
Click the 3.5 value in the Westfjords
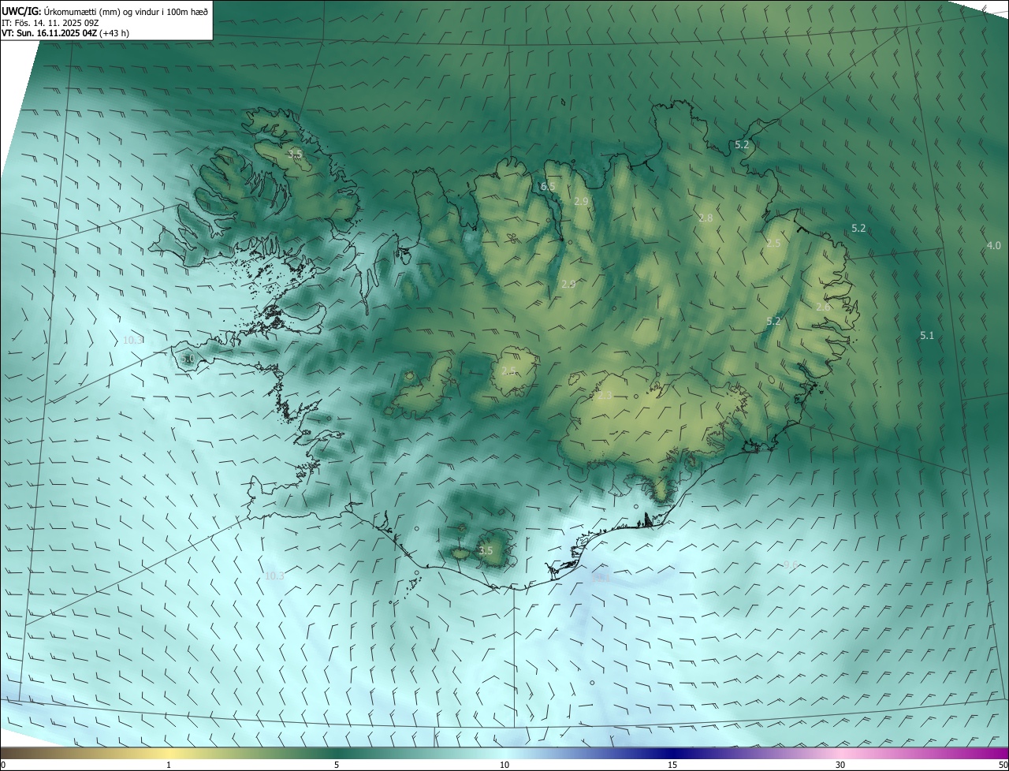click(295, 154)
